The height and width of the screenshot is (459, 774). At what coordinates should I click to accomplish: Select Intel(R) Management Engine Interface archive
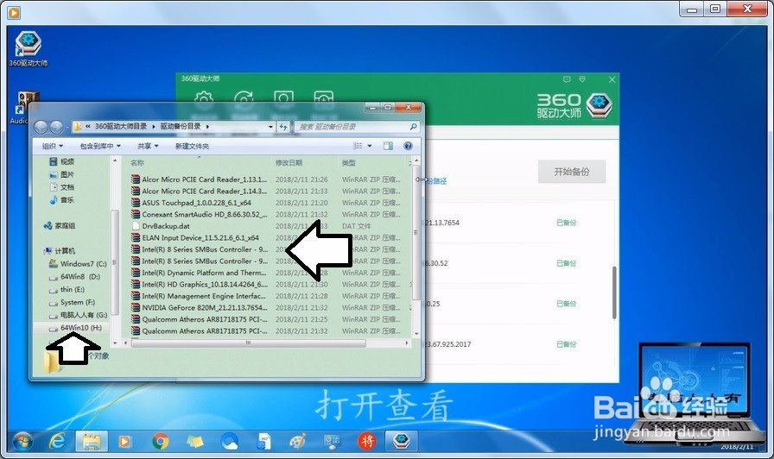coord(199,296)
